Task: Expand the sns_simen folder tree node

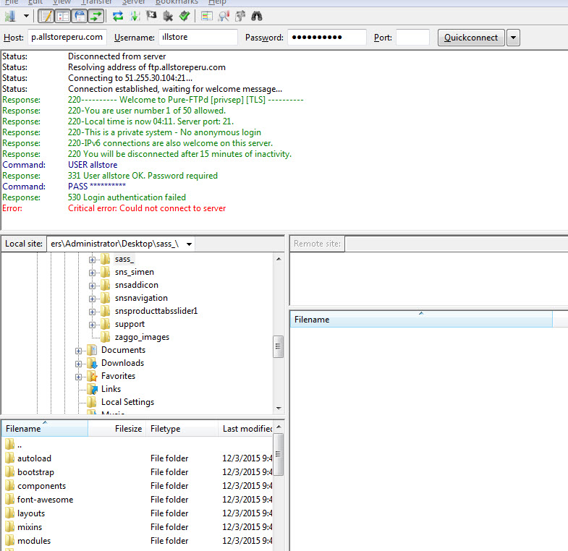Action: click(x=93, y=272)
